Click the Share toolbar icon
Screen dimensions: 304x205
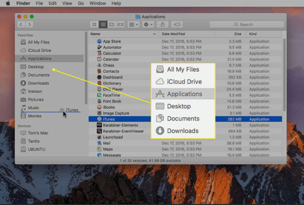pyautogui.click(x=162, y=24)
